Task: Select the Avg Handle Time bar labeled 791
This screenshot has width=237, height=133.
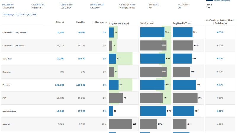Action: point(185,98)
